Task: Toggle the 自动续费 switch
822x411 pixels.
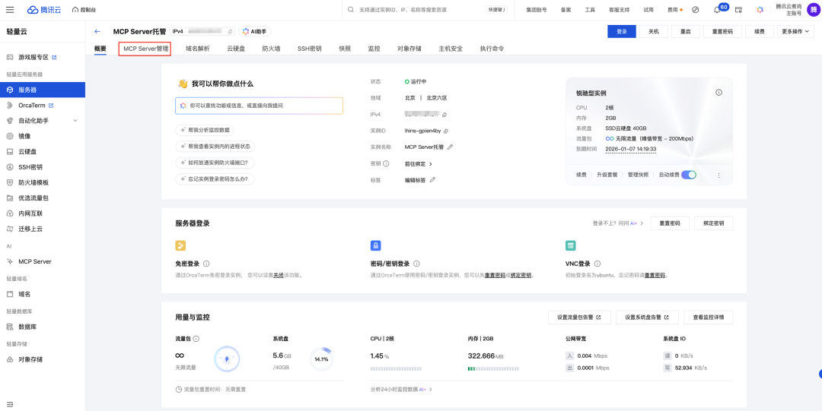Action: point(689,175)
